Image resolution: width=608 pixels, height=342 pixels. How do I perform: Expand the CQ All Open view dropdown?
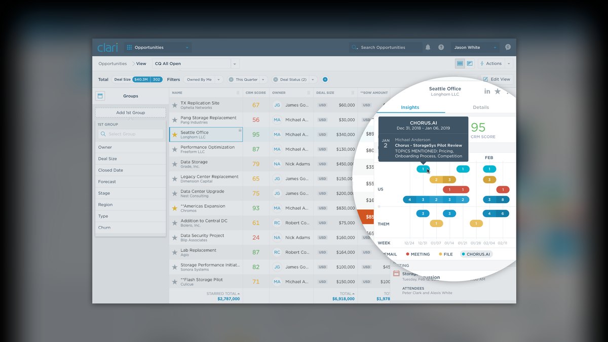pyautogui.click(x=235, y=64)
